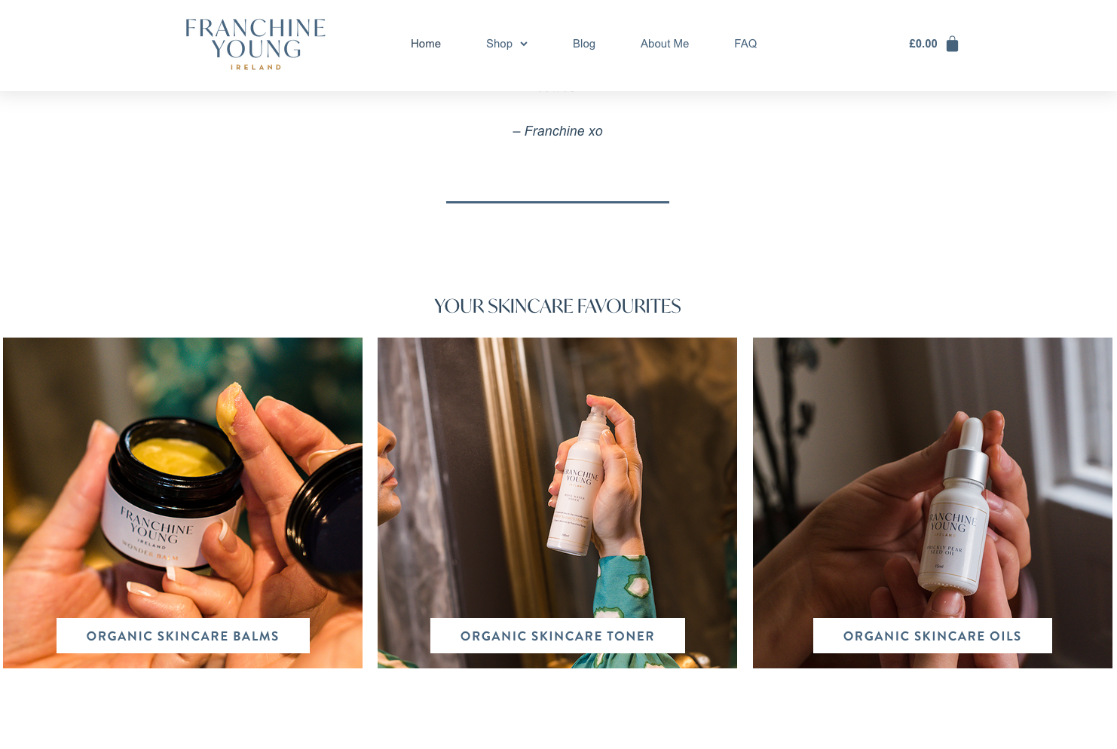Open the shopping bag cart icon

tap(952, 44)
